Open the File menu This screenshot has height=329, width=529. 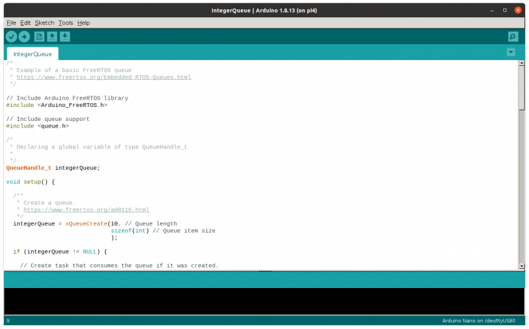pos(11,22)
